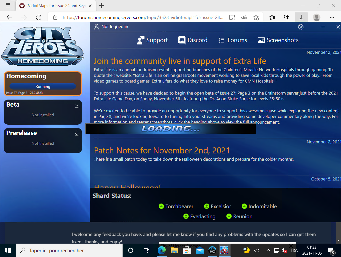Expand hidden system tray icons chevron
The image size is (341, 257).
point(268,250)
